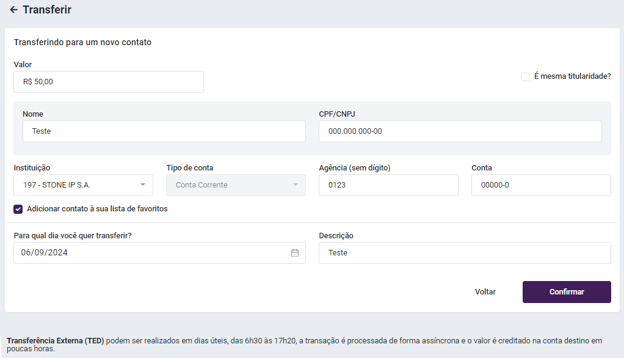Uncheck the Adicionar contato aos favoritos checkbox
Screen dimensions: 624x358
coord(18,209)
